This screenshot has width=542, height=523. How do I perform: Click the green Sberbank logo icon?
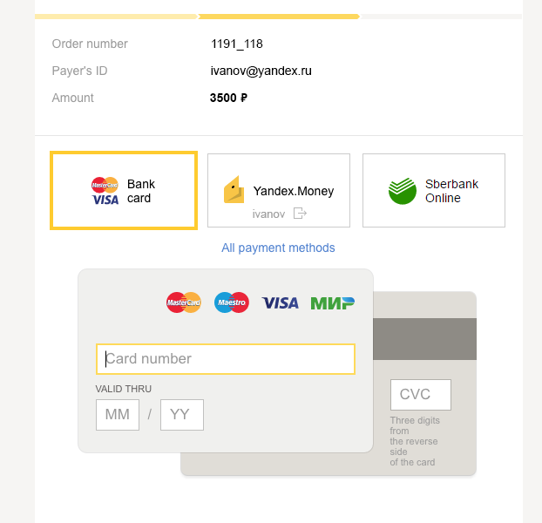click(x=403, y=191)
